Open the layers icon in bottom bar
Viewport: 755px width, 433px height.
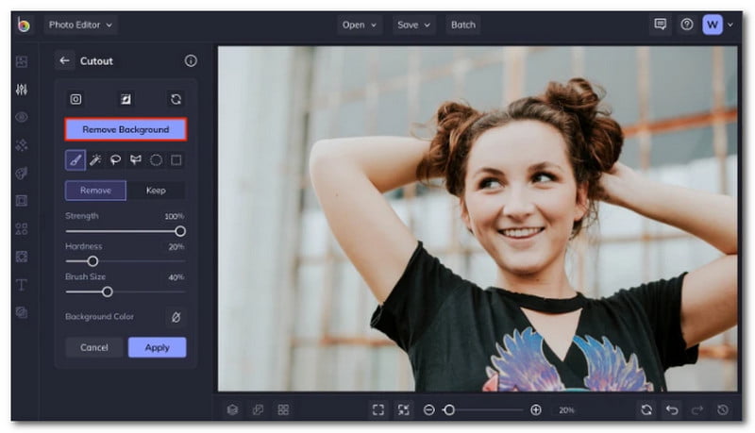(x=232, y=409)
